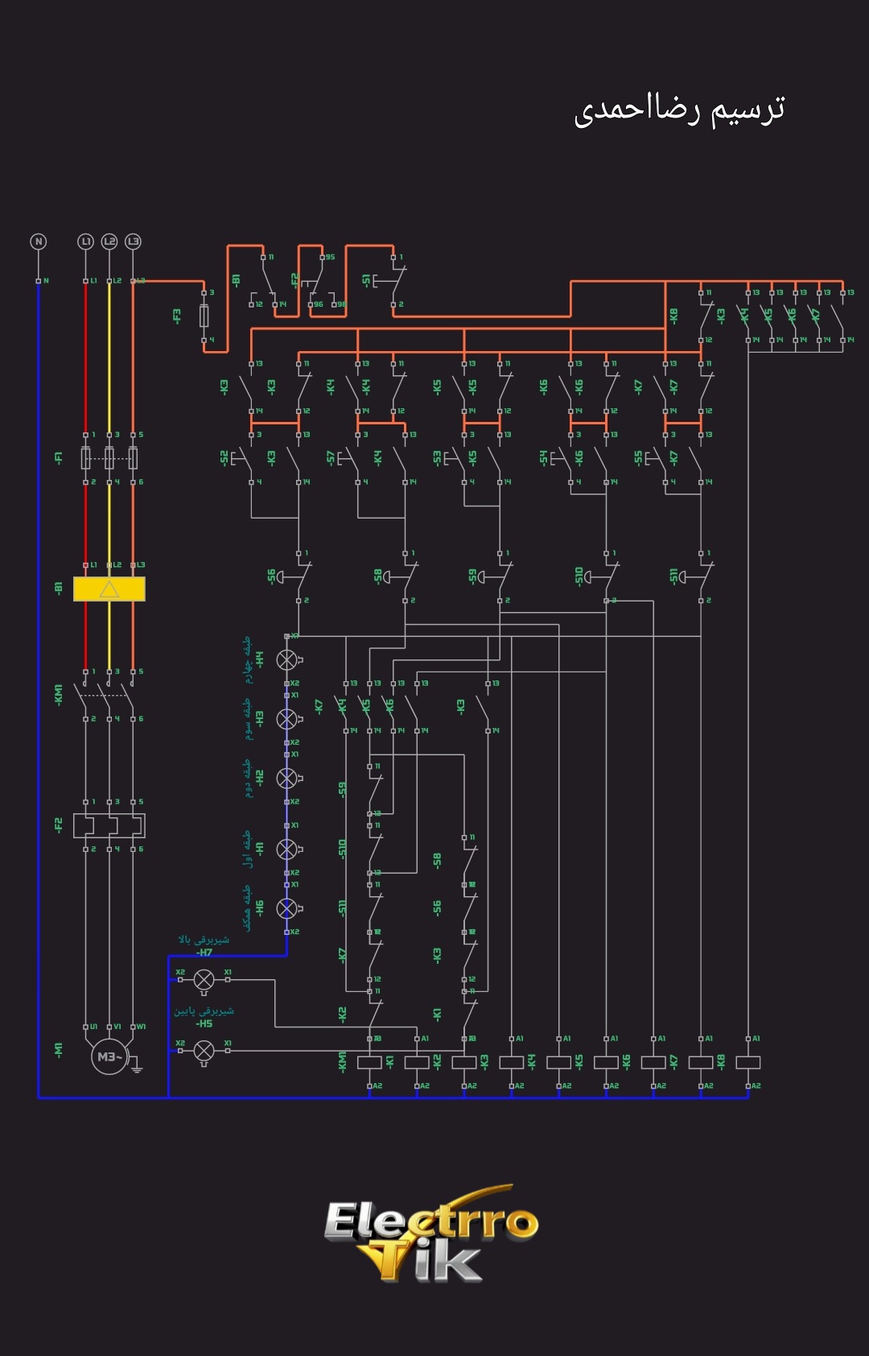Click the N neutral terminal circle
The width and height of the screenshot is (869, 1356).
38,242
